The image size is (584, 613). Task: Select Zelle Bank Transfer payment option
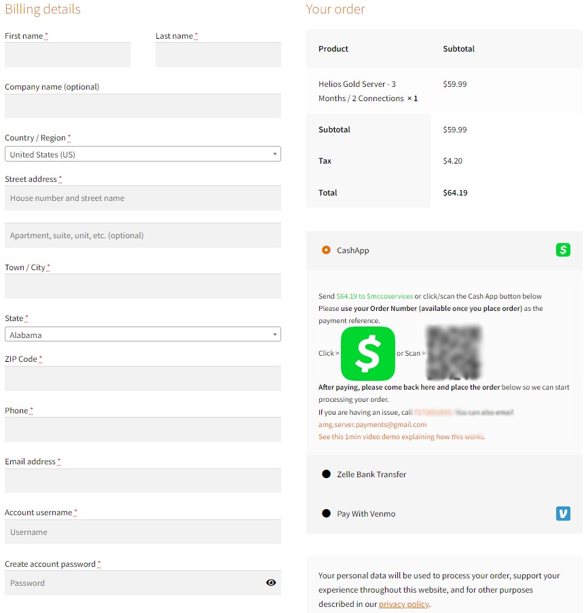[x=326, y=474]
